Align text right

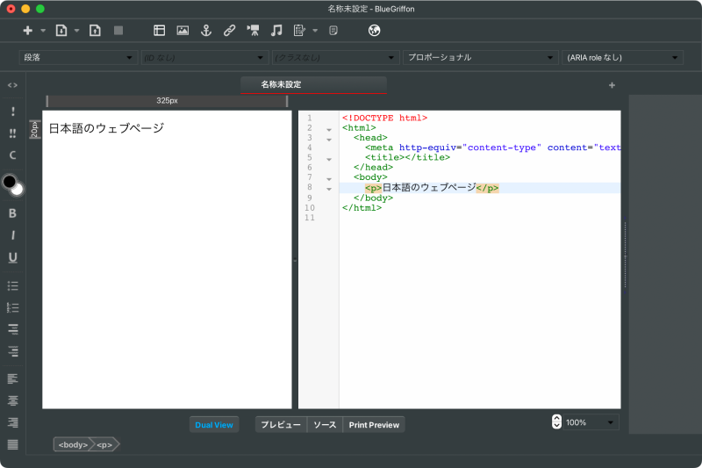click(x=12, y=422)
